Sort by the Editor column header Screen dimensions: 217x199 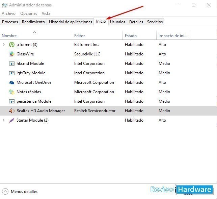pyautogui.click(x=97, y=35)
